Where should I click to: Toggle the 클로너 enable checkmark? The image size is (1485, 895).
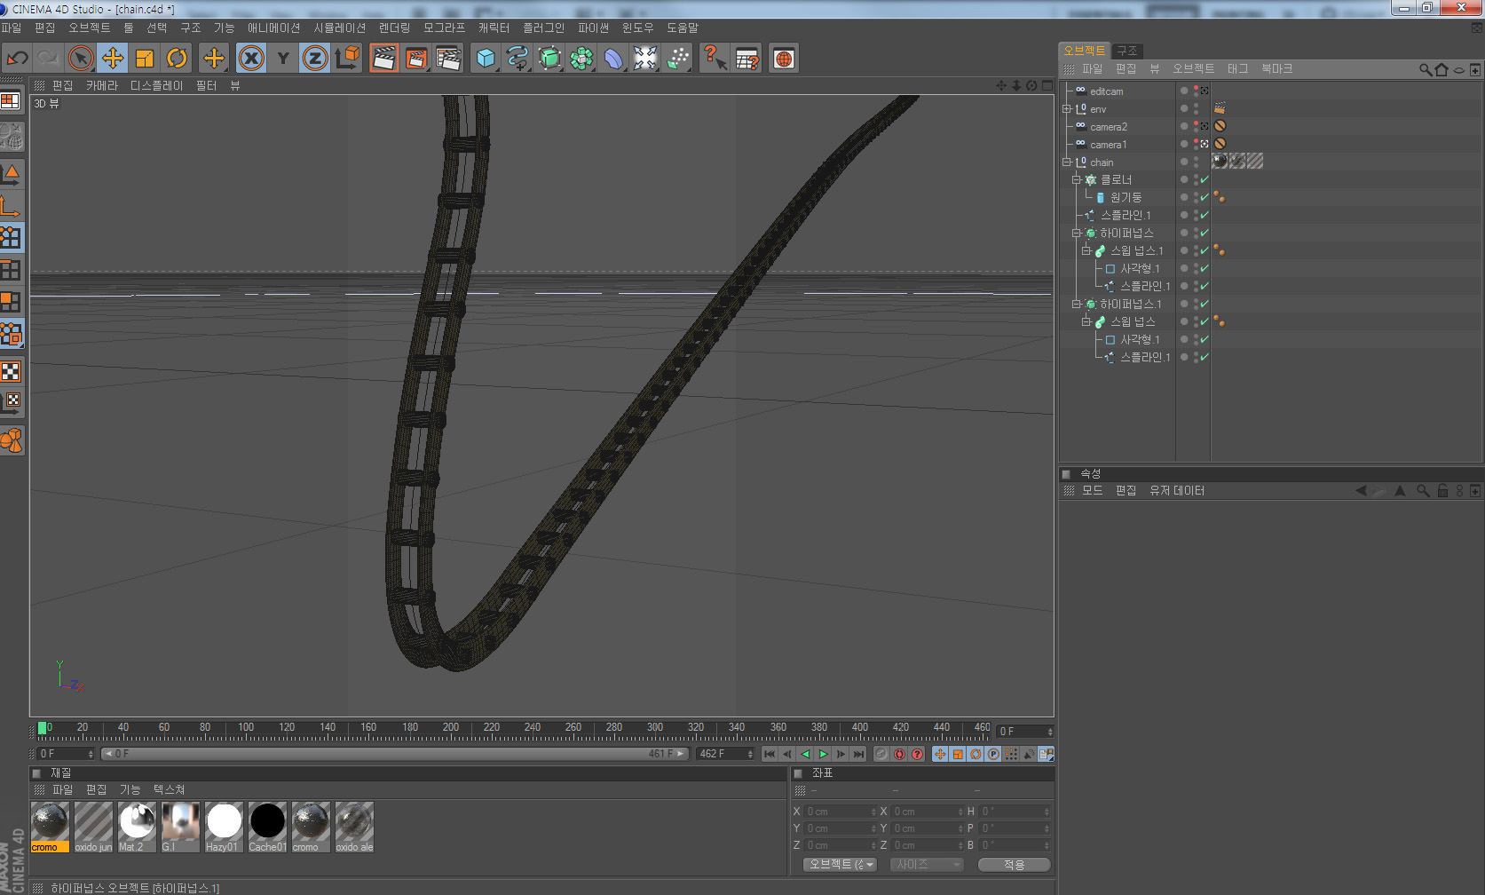click(x=1205, y=179)
